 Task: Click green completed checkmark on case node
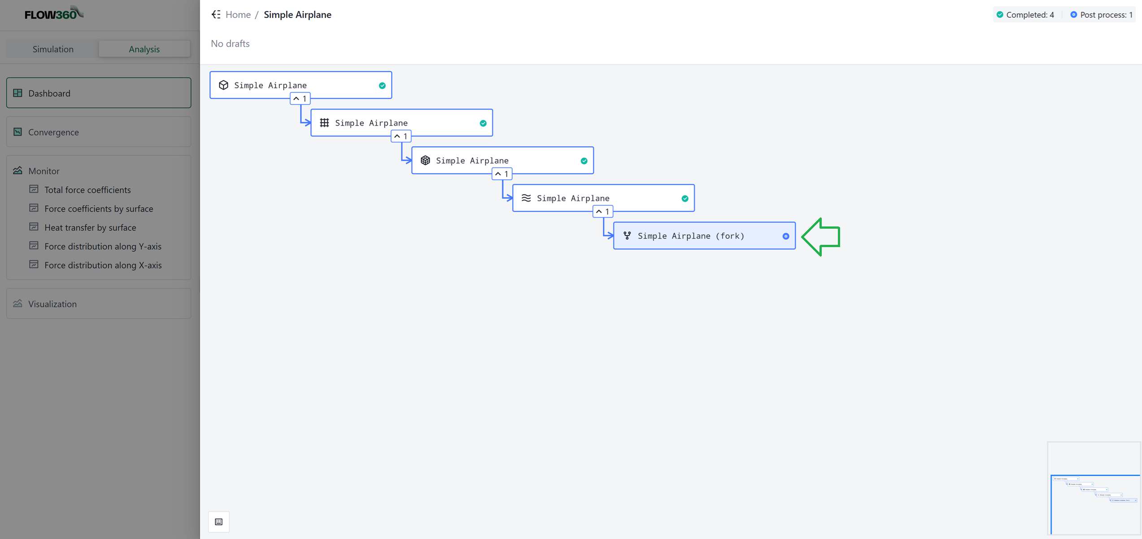[x=685, y=198]
